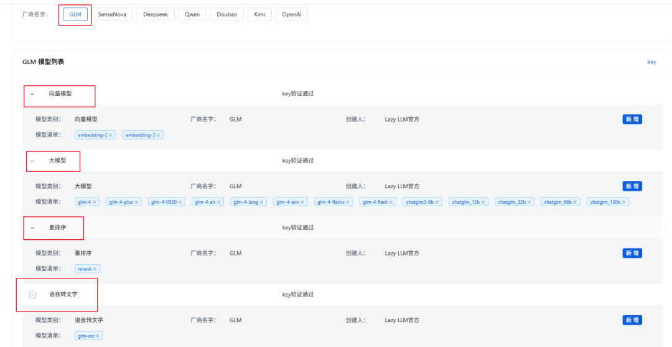The height and width of the screenshot is (347, 672).
Task: Remove the embedding-2 tag
Action: click(x=111, y=135)
